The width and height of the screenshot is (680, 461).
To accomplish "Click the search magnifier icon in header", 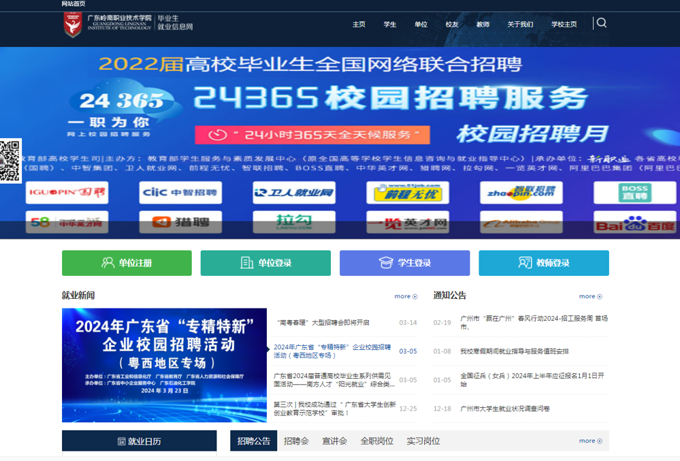I will click(601, 23).
